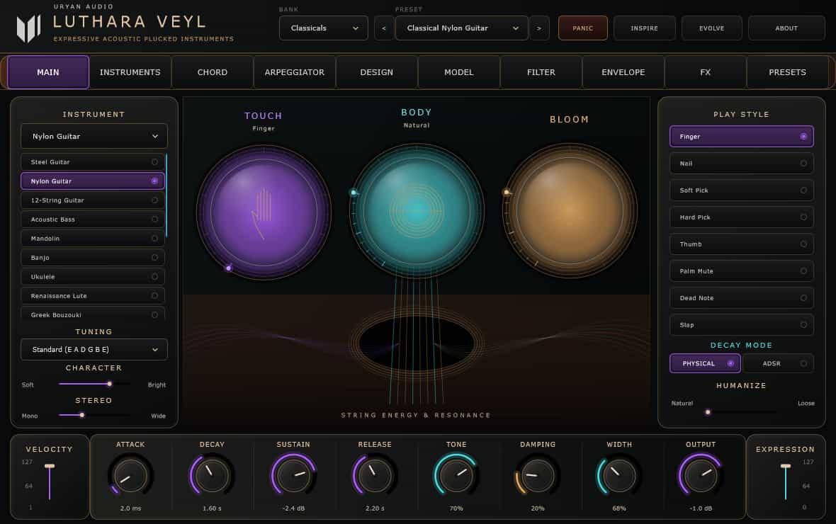Image resolution: width=836 pixels, height=524 pixels.
Task: Open the Filter tab
Action: [541, 72]
